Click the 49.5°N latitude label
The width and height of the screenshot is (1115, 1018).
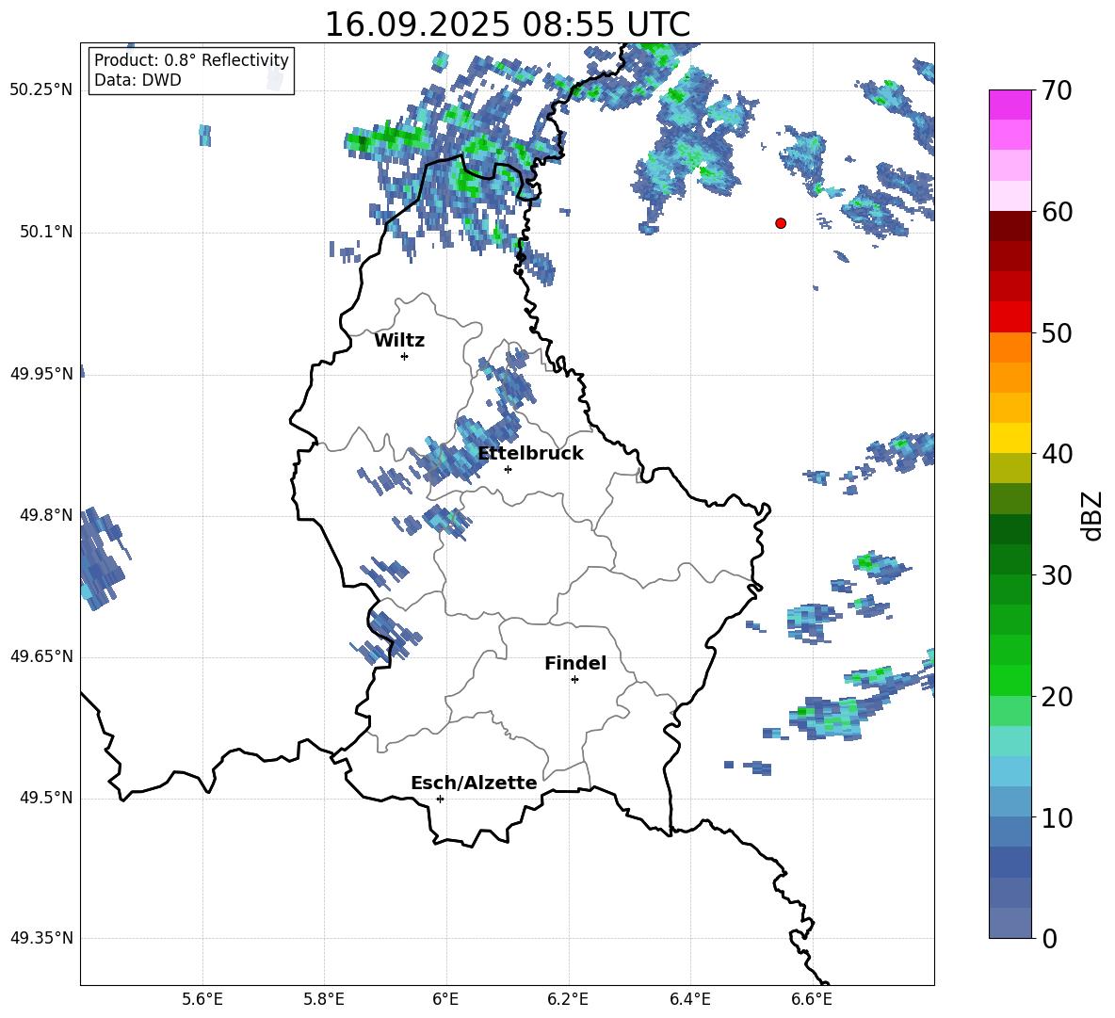pos(45,798)
